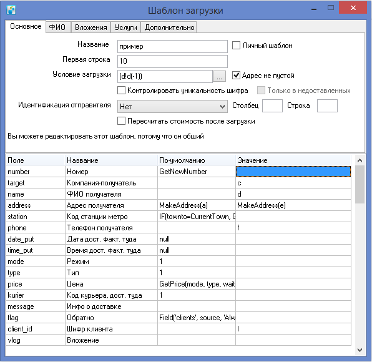Select the Дополнительно tab
Screen dimensions: 372x362
tap(169, 27)
